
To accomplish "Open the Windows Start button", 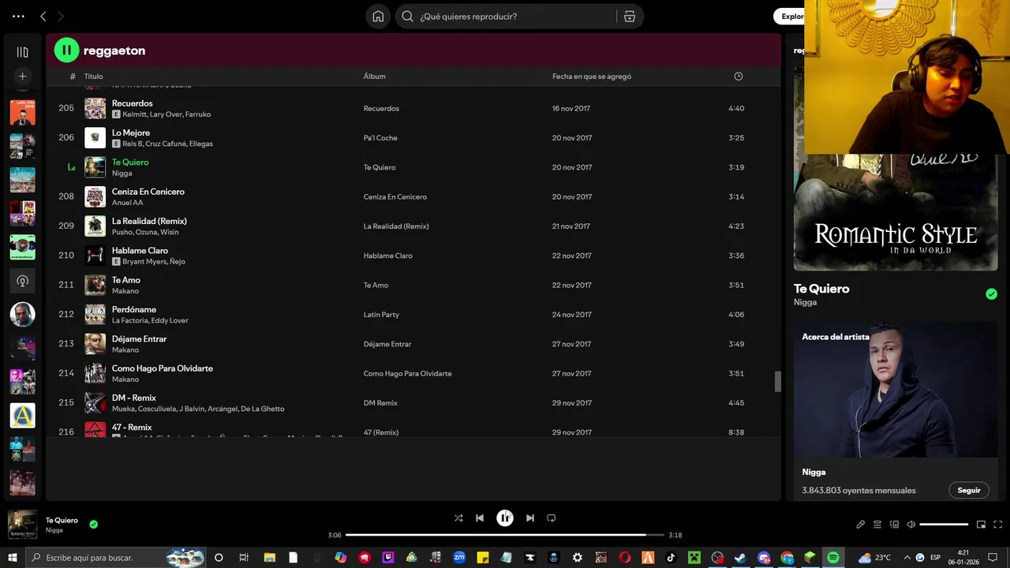I will coord(13,558).
